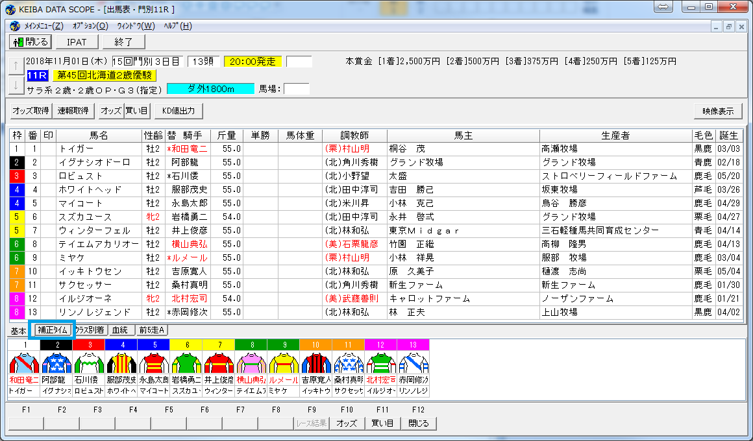Screen dimensions: 753x441
Task: Select horse name トイガー in row 1
Action: point(76,149)
